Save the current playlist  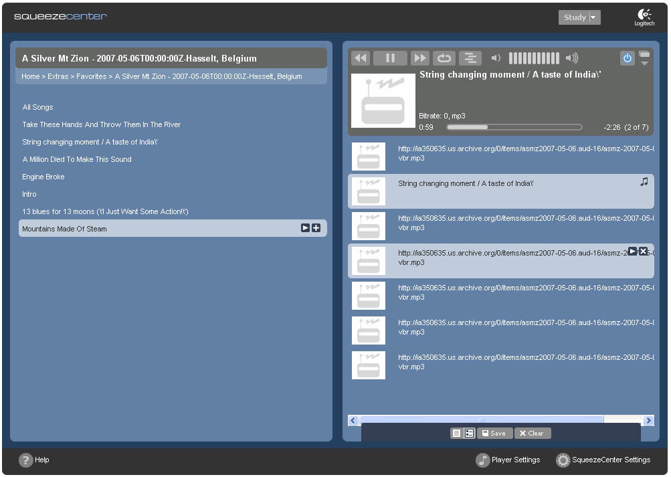[494, 433]
